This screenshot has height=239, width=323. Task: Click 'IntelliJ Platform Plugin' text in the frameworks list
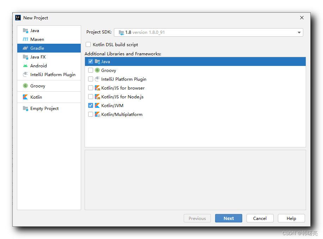click(x=124, y=79)
